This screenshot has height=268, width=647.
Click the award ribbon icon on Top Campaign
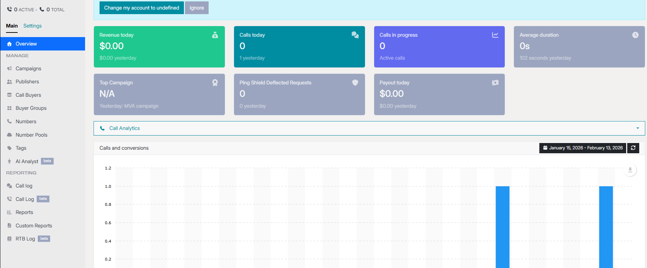pos(215,83)
